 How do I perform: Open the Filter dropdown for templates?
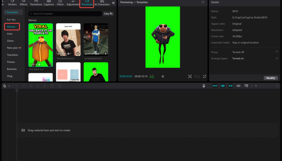click(108, 14)
